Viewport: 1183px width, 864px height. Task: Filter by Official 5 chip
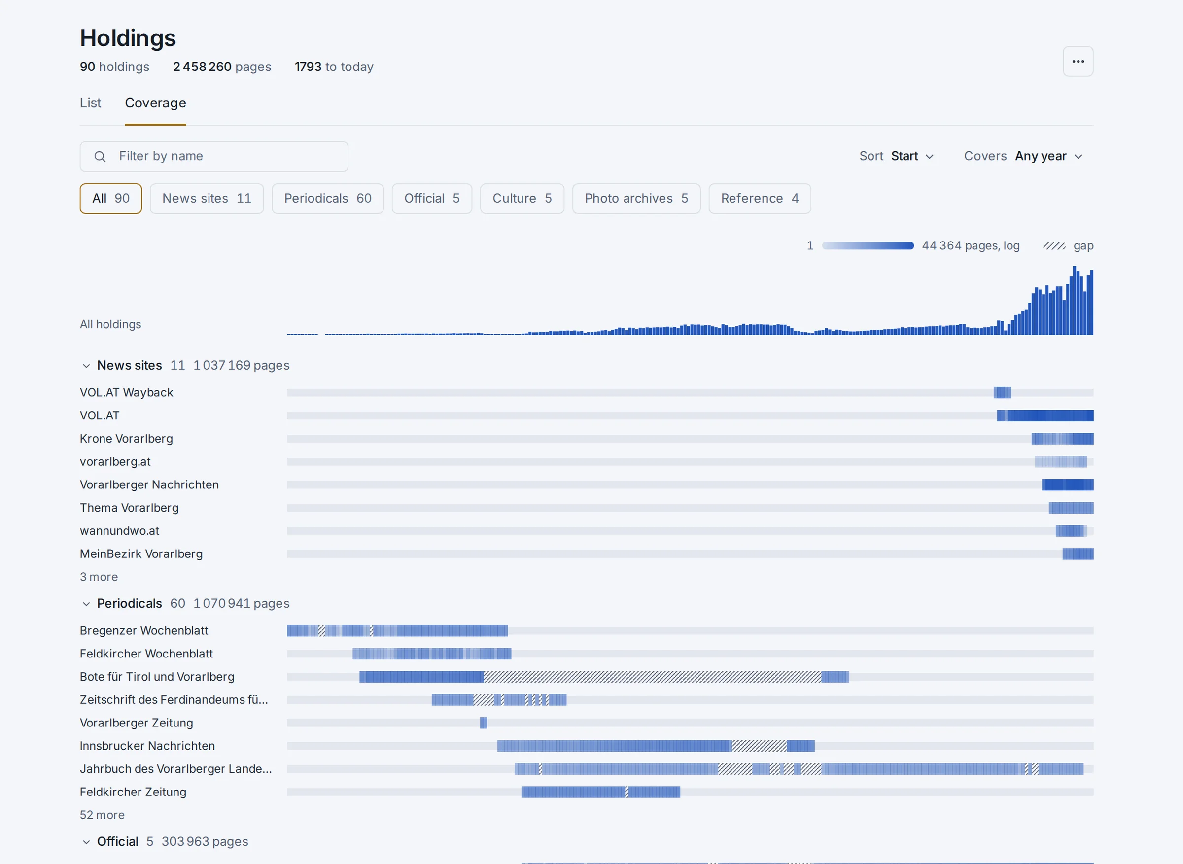[x=432, y=199]
